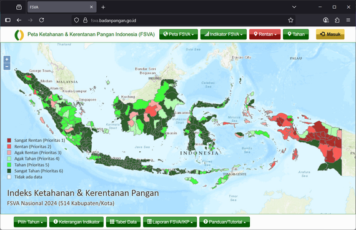Open the Pilih Tahun year selector
The width and height of the screenshot is (356, 230).
(30, 222)
